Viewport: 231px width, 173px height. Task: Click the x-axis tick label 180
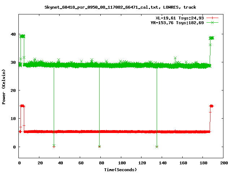point(204,163)
